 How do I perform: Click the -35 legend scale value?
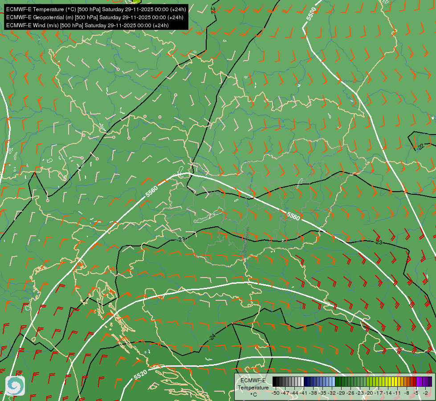pyautogui.click(x=322, y=393)
